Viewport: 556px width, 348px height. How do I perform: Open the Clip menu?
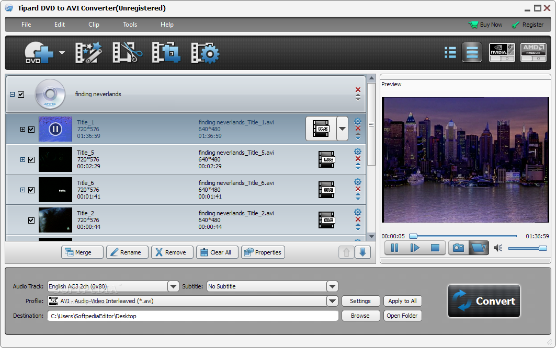tap(94, 25)
